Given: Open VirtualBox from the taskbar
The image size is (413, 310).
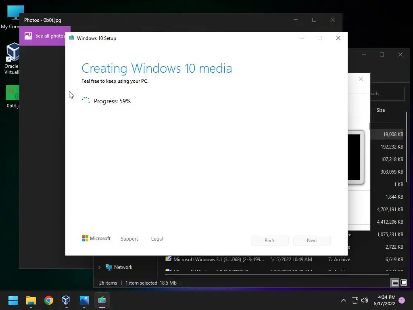Looking at the screenshot, I should (66, 300).
